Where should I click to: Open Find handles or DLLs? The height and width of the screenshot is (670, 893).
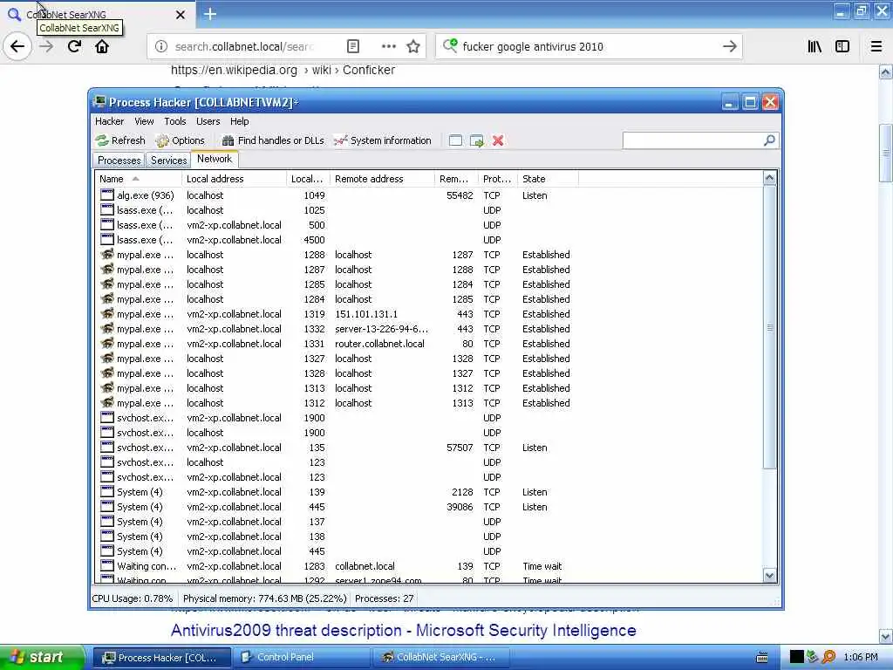coord(273,140)
